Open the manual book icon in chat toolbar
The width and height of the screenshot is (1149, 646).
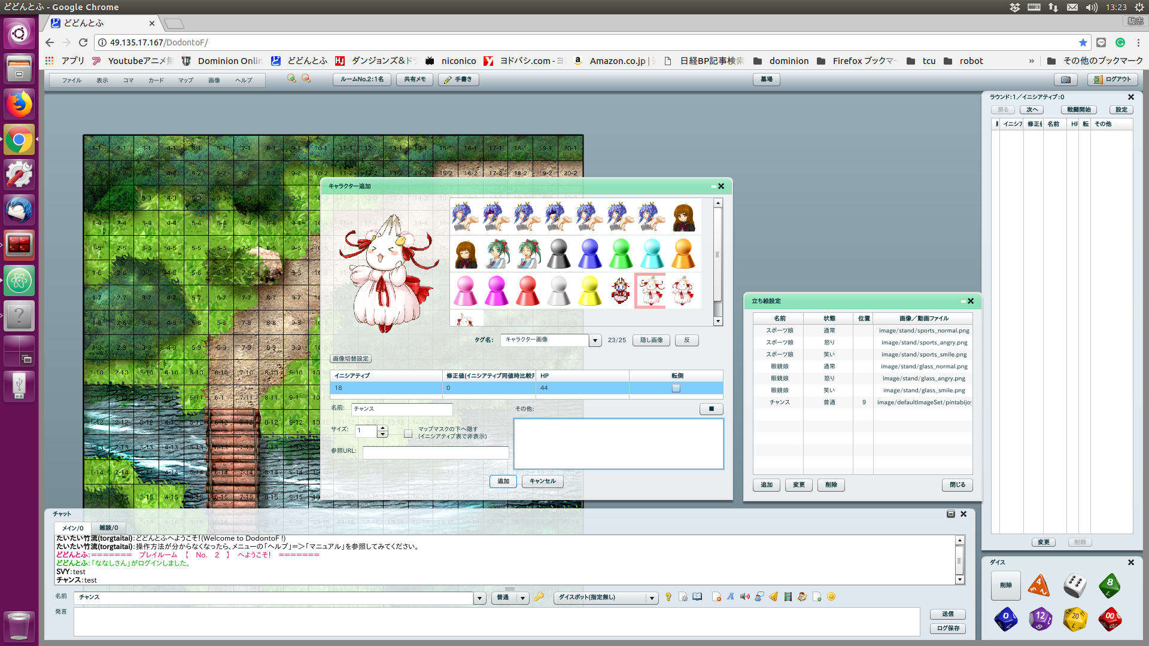point(697,597)
